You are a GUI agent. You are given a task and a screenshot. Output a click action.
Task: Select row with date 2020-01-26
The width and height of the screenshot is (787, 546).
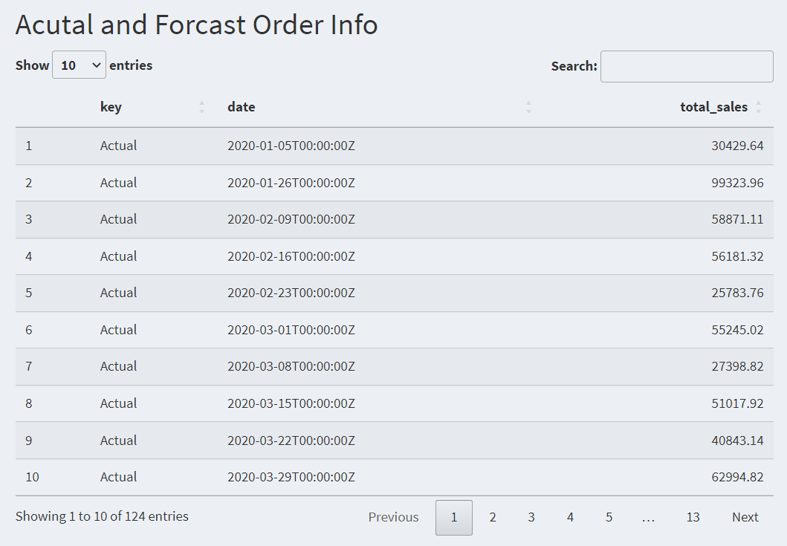[x=395, y=183]
